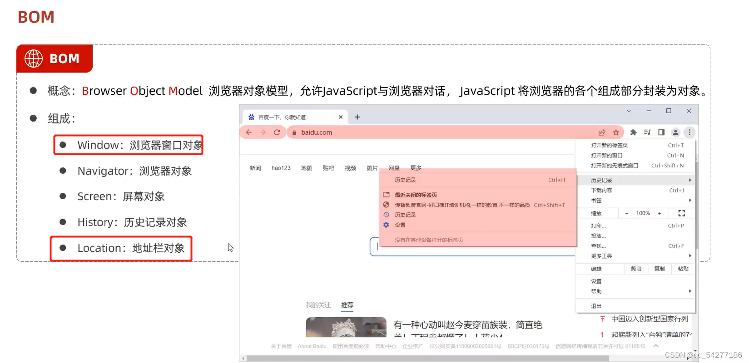Click 帮助中心 footer link
The height and width of the screenshot is (363, 749).
[386, 346]
